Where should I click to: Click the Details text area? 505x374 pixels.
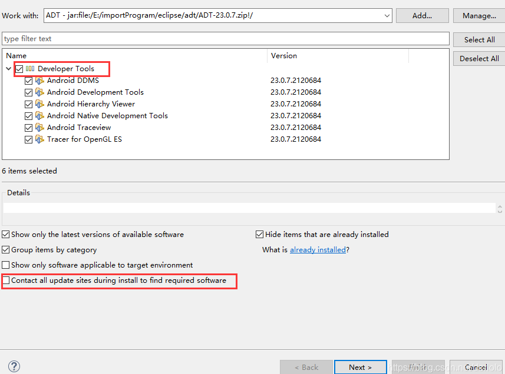(249, 208)
